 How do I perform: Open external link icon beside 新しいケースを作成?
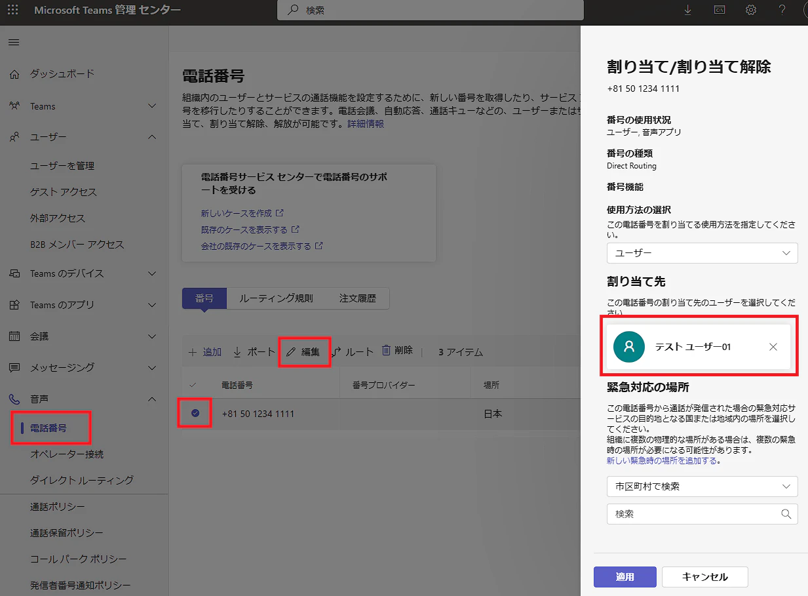click(x=280, y=213)
